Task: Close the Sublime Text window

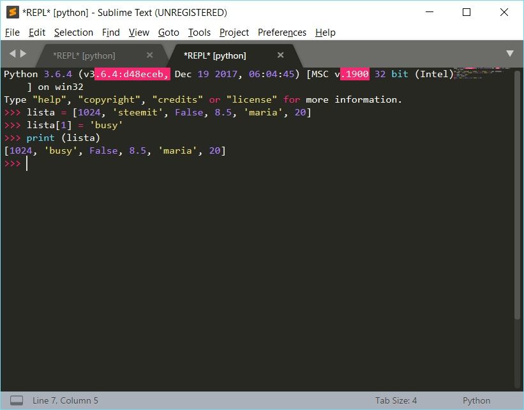Action: point(504,12)
